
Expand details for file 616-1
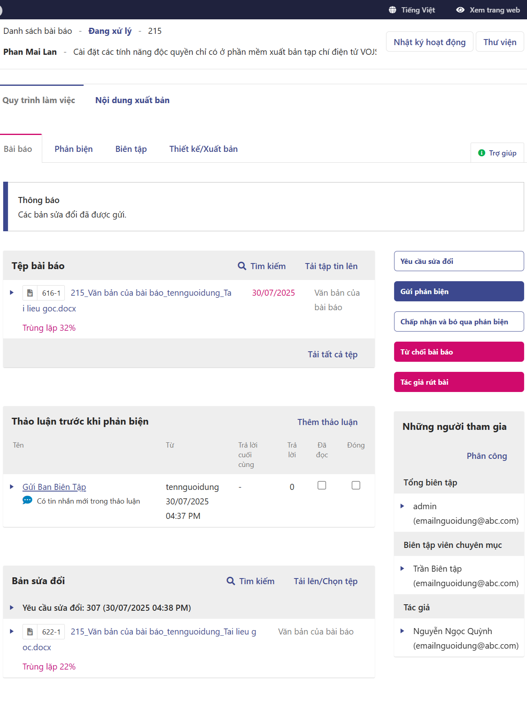point(12,292)
